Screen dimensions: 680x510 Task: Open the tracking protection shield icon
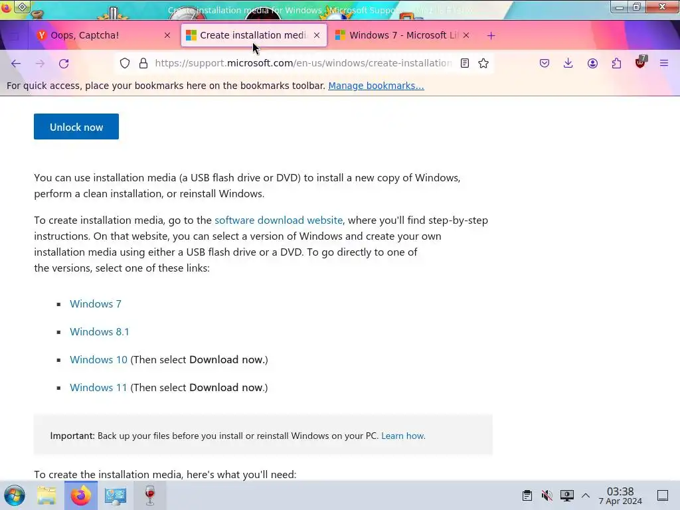pyautogui.click(x=125, y=63)
